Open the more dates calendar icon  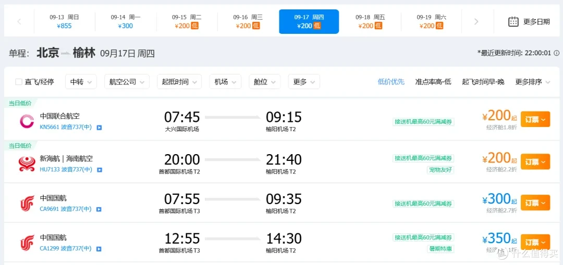(513, 21)
